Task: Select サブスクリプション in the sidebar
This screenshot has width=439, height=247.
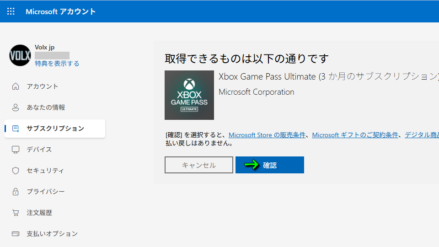Action: 55,129
